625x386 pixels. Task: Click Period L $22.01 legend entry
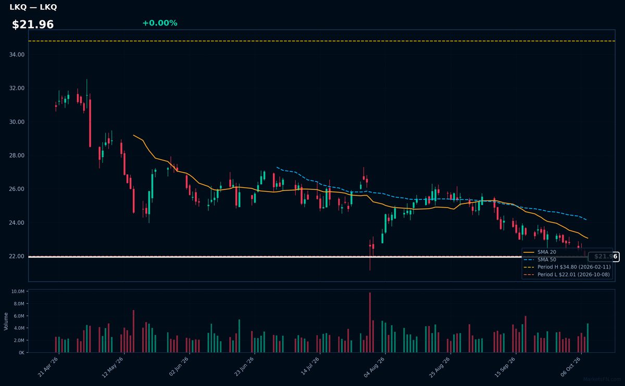coord(567,274)
